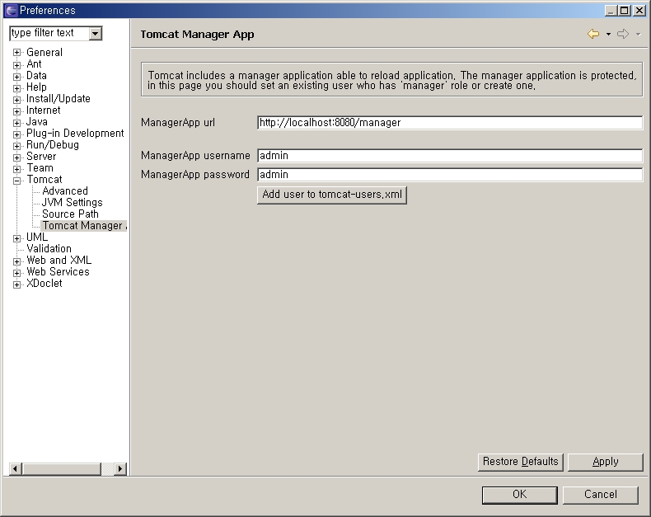
Task: Click the tree horizontal scrollbar thumb
Action: 62,469
